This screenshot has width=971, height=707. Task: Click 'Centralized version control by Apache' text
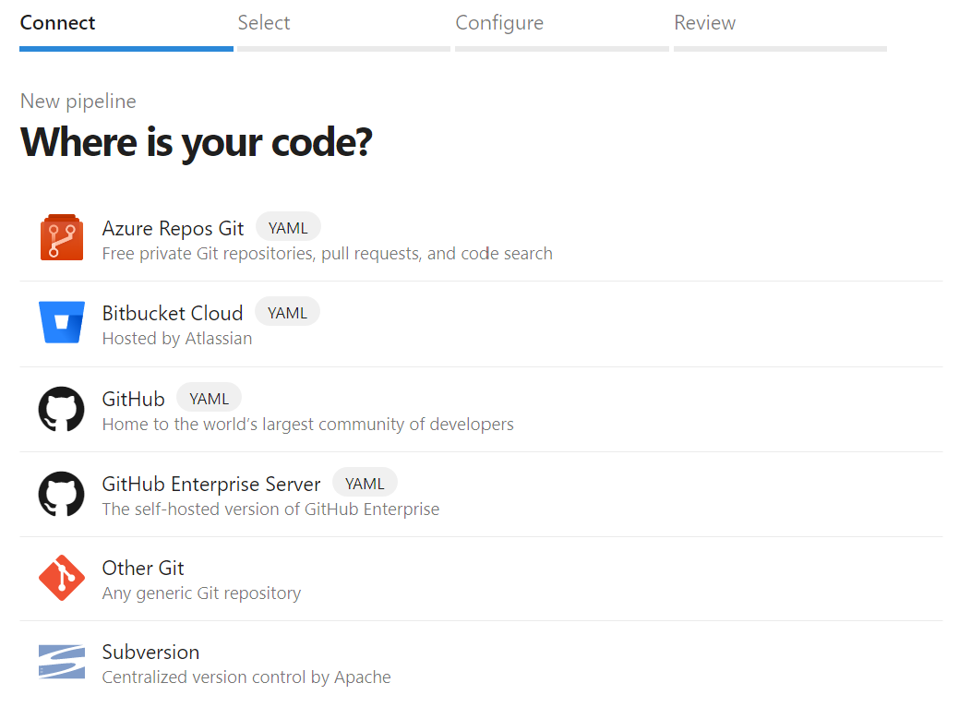point(246,677)
